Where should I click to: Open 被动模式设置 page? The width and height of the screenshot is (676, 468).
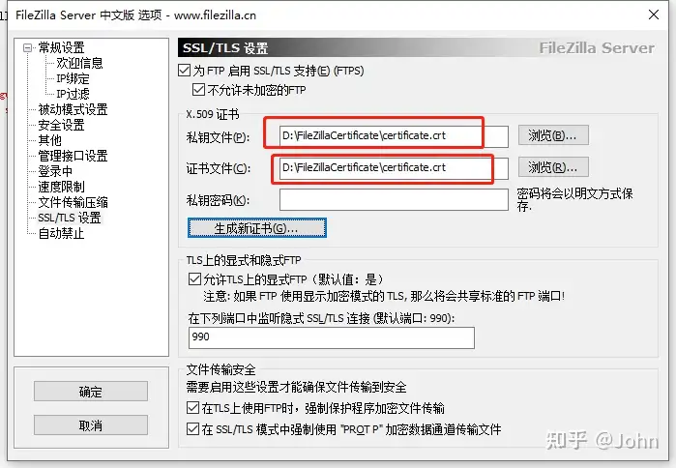coord(73,109)
